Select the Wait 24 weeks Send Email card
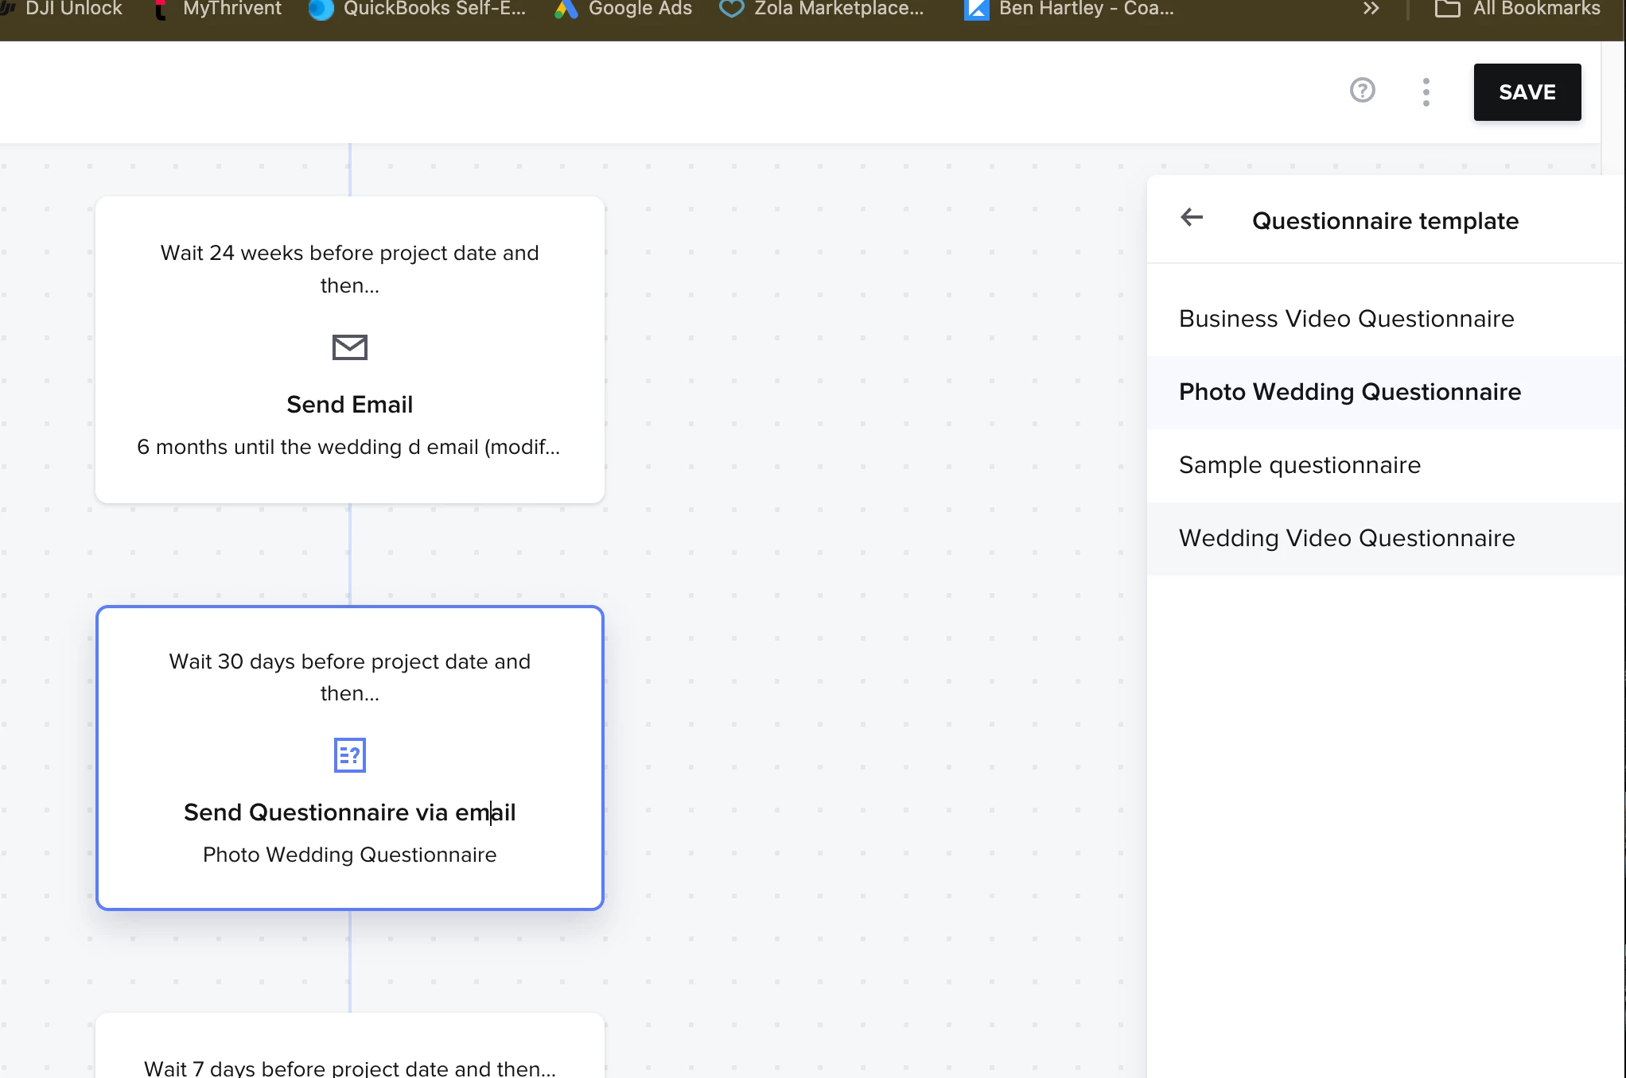This screenshot has height=1078, width=1626. (x=349, y=269)
